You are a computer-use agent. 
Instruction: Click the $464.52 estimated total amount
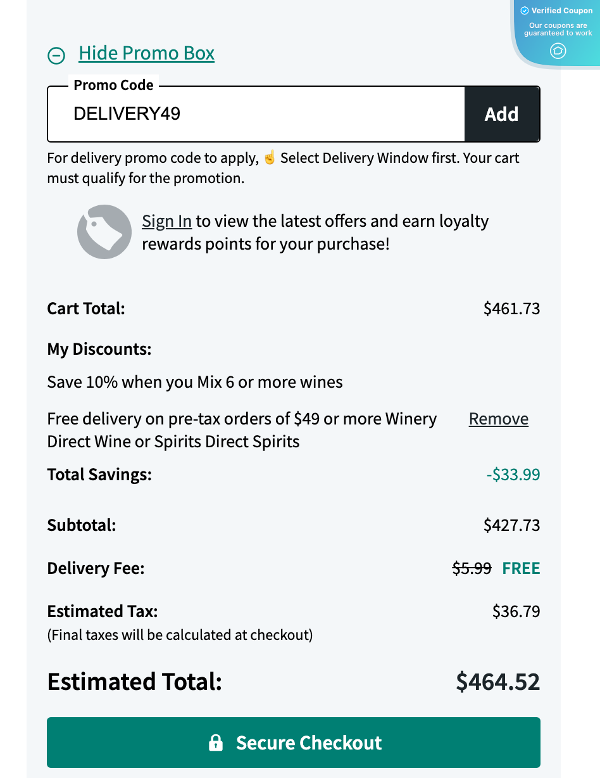(x=498, y=682)
